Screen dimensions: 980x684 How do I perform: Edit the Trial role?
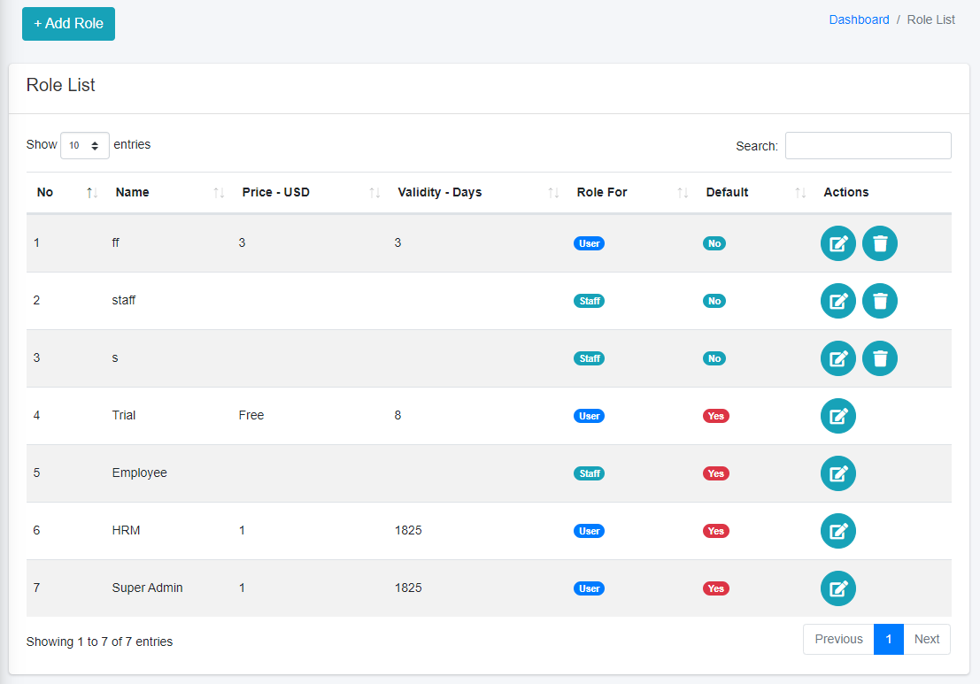(837, 416)
